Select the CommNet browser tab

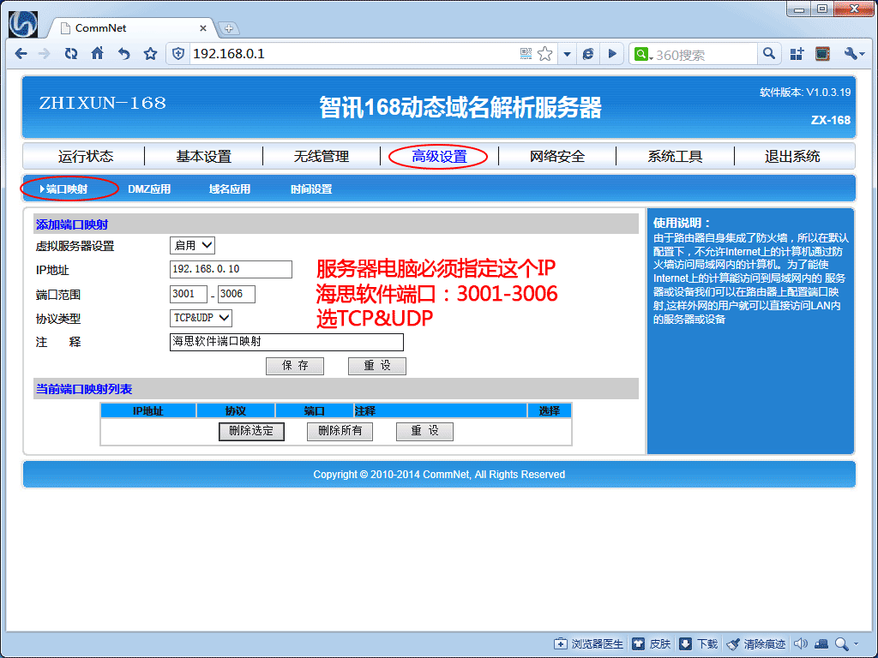click(x=131, y=28)
